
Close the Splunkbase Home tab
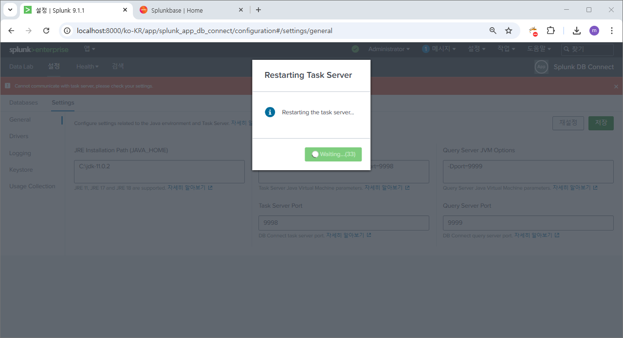(x=240, y=10)
